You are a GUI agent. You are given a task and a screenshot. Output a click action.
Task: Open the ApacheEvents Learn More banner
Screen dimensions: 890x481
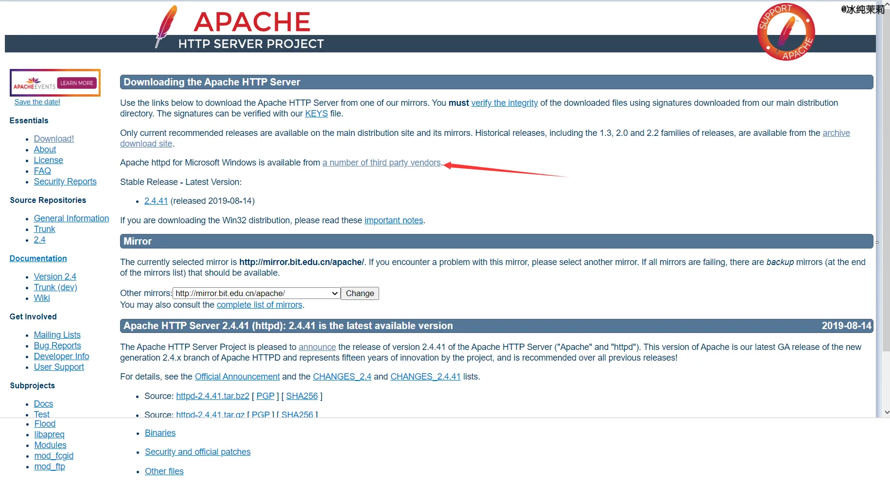pos(55,83)
